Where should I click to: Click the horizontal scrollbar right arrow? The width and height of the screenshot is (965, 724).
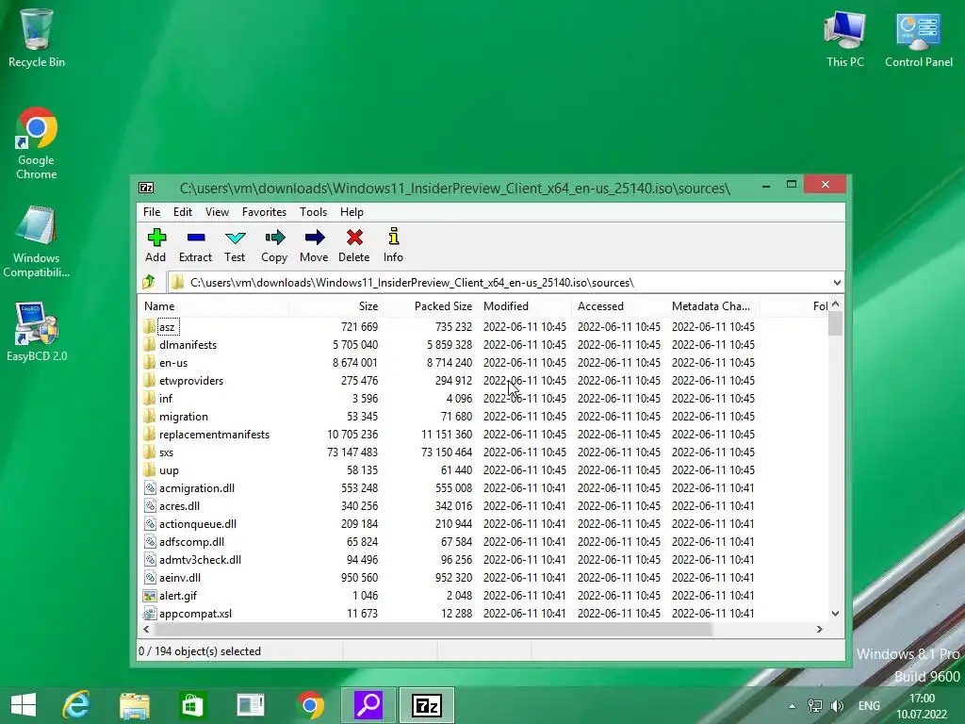click(x=820, y=629)
